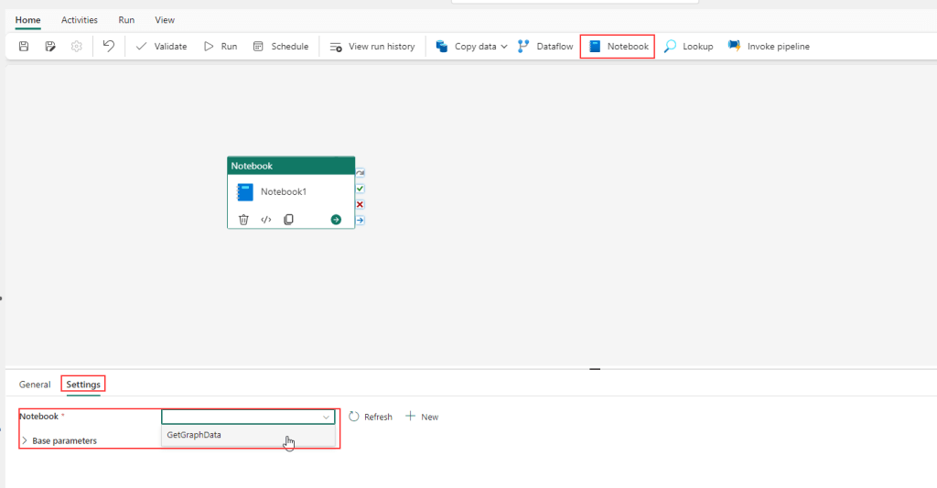
Task: Delete the Notebook1 activity using trash icon
Action: (243, 220)
